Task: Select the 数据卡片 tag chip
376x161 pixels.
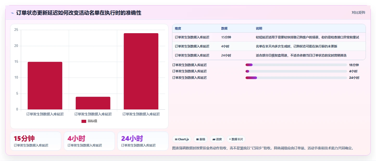Action: [x=236, y=139]
